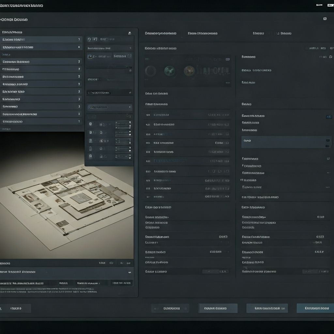Click the small badge icon atop the sidebar panel

pyautogui.click(x=130, y=33)
